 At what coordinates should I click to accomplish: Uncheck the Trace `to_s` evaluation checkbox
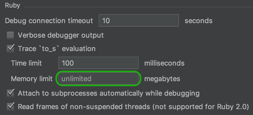[x=10, y=48]
